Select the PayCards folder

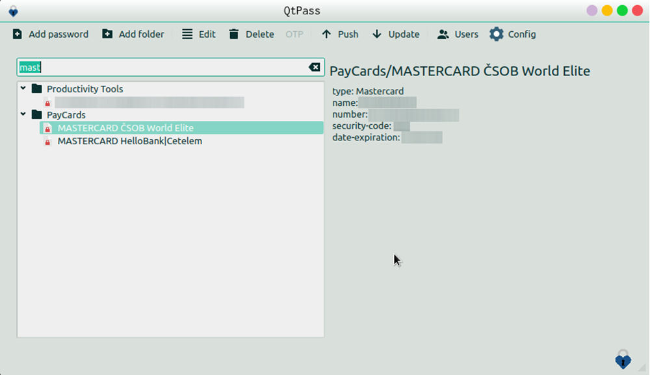(x=66, y=115)
